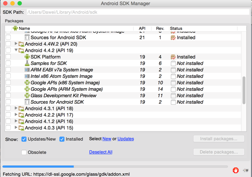Click Google APIs (ARM) not-installed status icon
This screenshot has width=252, height=177.
173,89
